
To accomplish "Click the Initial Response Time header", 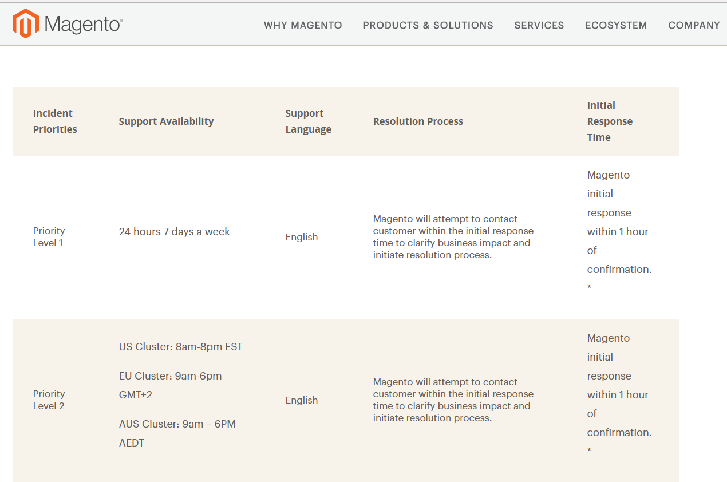I will (609, 121).
